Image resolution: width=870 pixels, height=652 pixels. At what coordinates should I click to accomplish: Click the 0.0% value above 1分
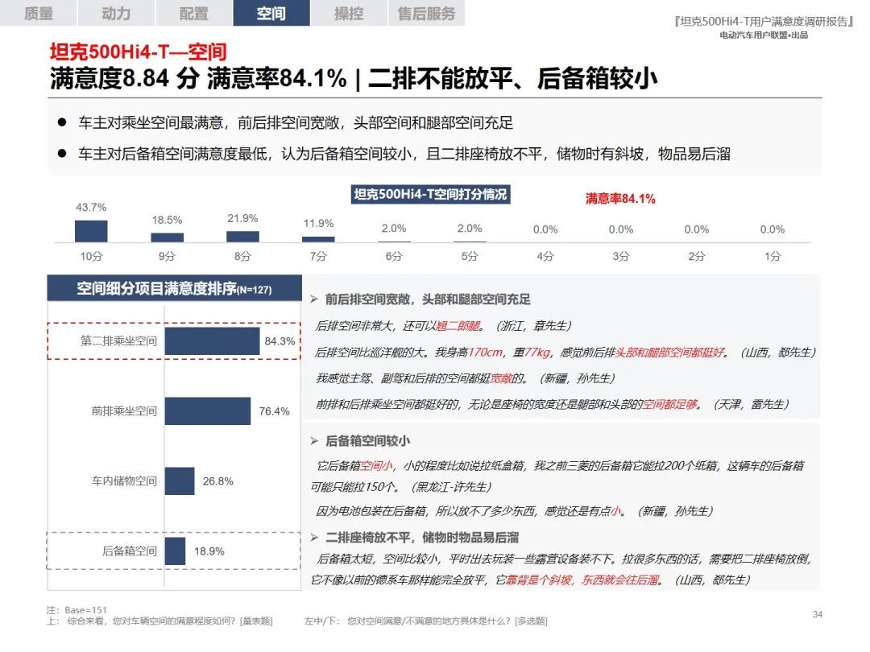773,229
